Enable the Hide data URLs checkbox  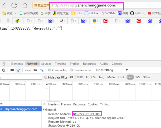click(46, 77)
